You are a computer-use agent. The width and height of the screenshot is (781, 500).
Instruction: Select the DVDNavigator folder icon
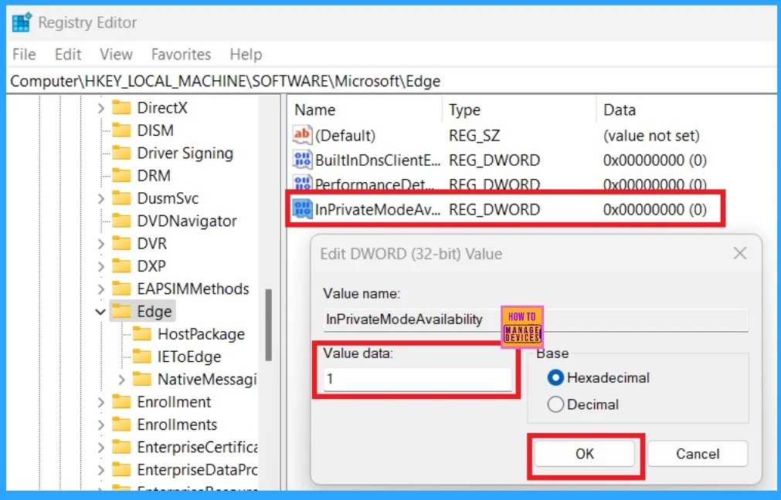[121, 221]
